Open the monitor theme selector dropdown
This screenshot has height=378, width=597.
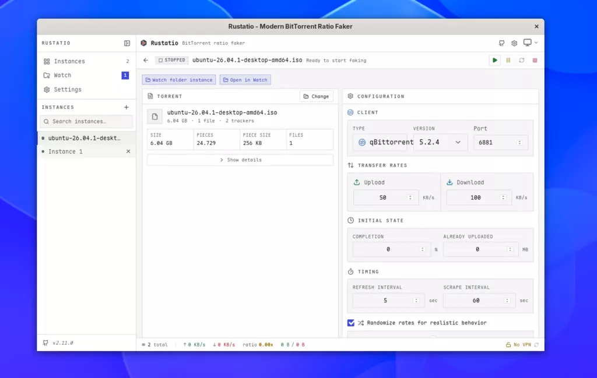pos(531,43)
